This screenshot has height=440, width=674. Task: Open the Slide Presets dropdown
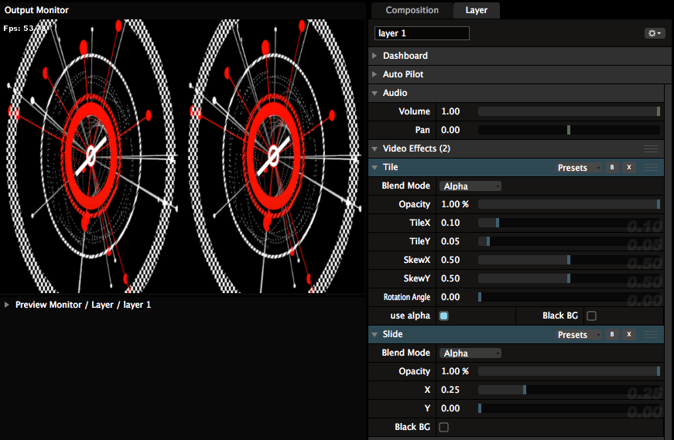click(x=576, y=335)
